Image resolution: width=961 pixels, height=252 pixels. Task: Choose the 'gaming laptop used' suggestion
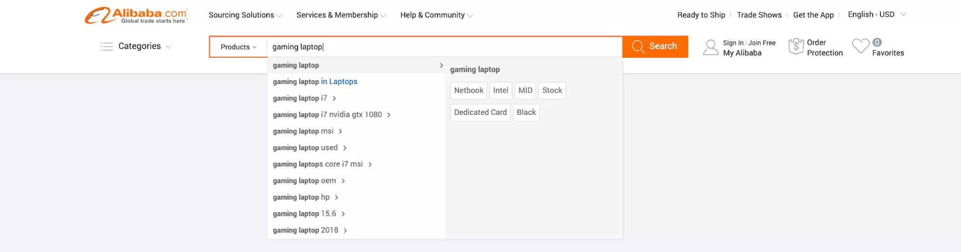pos(356,148)
